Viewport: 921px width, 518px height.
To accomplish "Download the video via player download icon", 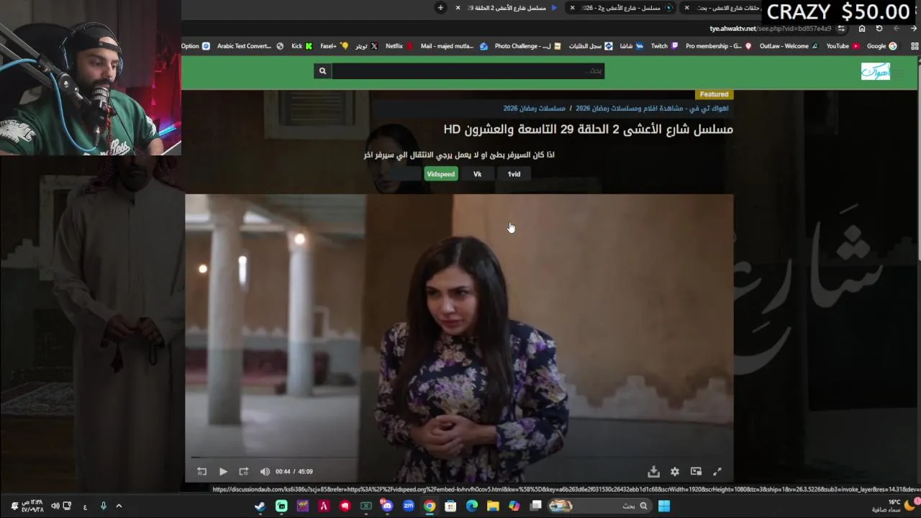I will coord(653,472).
